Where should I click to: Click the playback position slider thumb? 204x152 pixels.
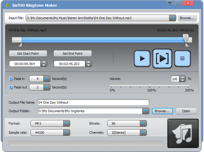pos(186,38)
